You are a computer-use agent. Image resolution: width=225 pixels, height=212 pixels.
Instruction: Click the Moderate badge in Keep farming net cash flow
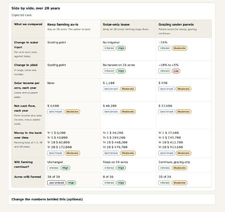coord(72,112)
